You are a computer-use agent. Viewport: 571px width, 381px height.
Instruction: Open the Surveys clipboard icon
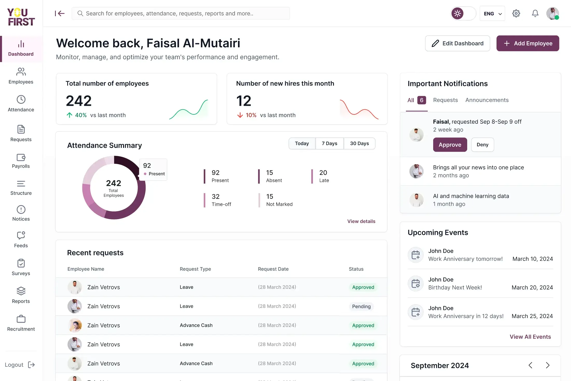pos(21,263)
